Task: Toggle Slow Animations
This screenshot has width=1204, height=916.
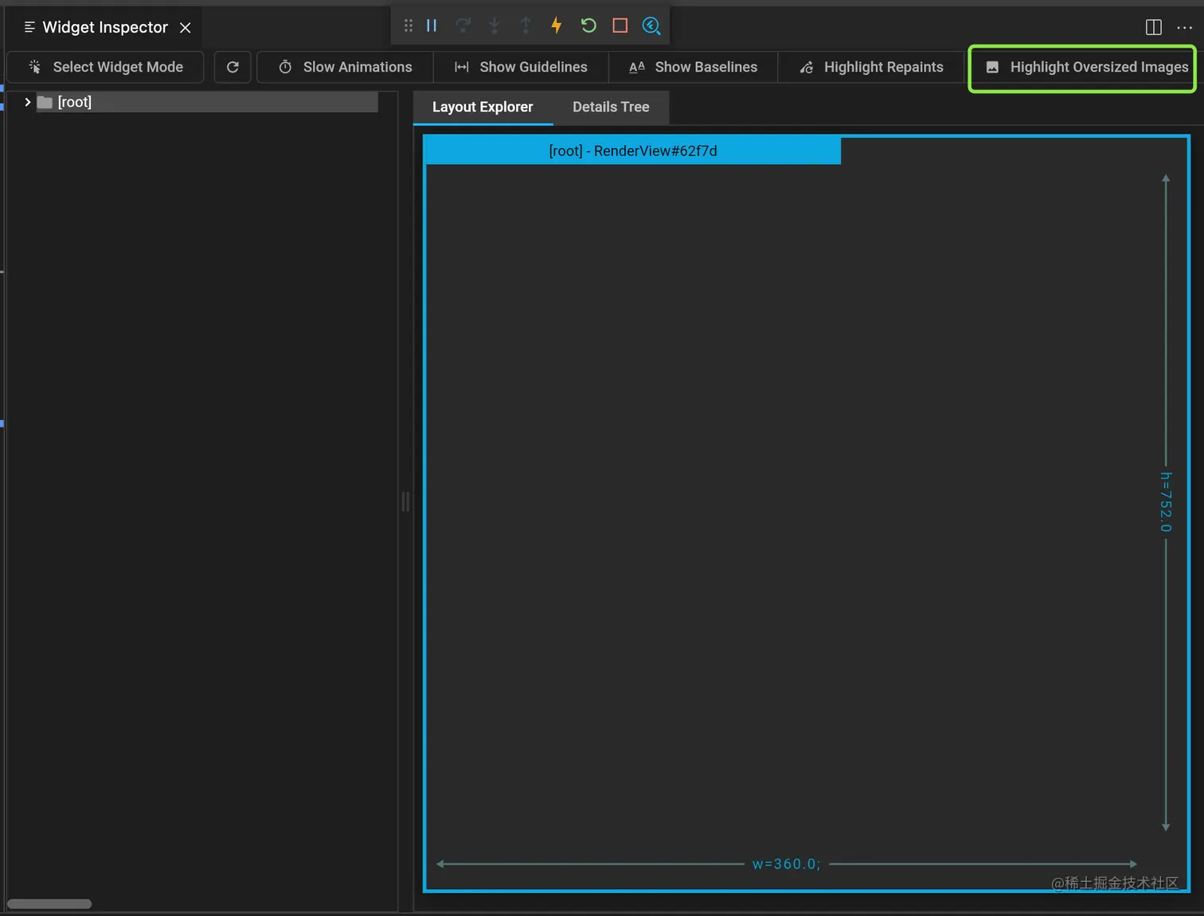Action: point(346,68)
